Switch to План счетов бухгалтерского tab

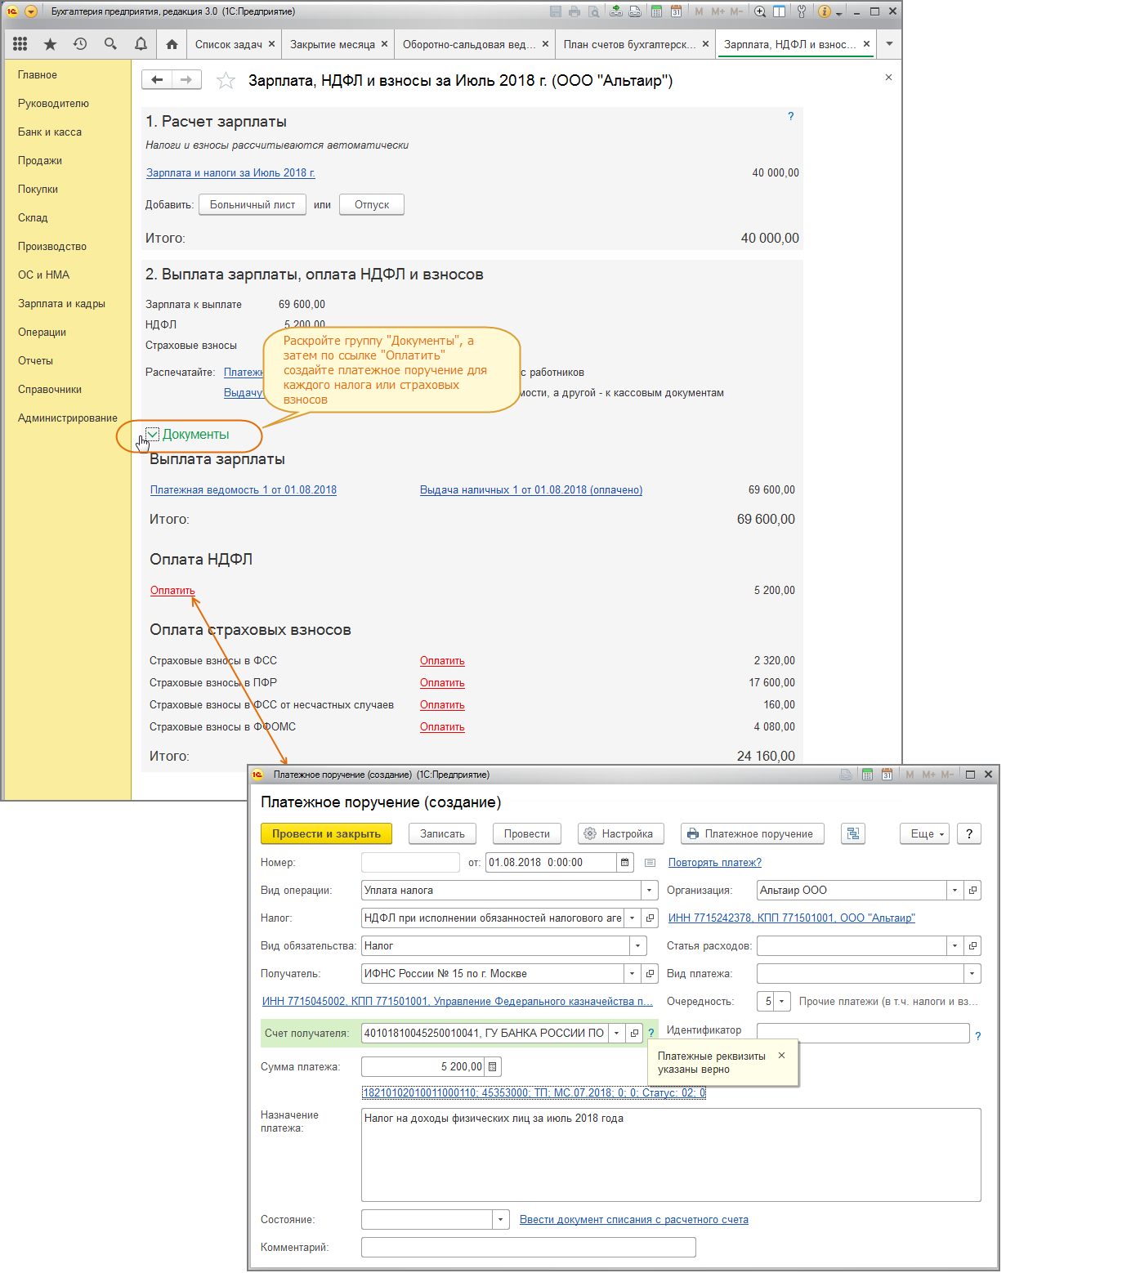click(629, 44)
